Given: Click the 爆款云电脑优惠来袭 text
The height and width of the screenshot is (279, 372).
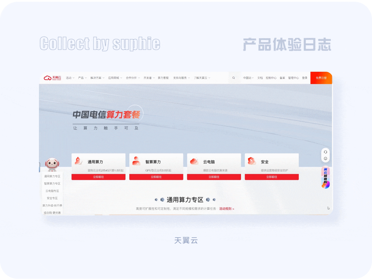Looking at the screenshot, I should [215, 171].
